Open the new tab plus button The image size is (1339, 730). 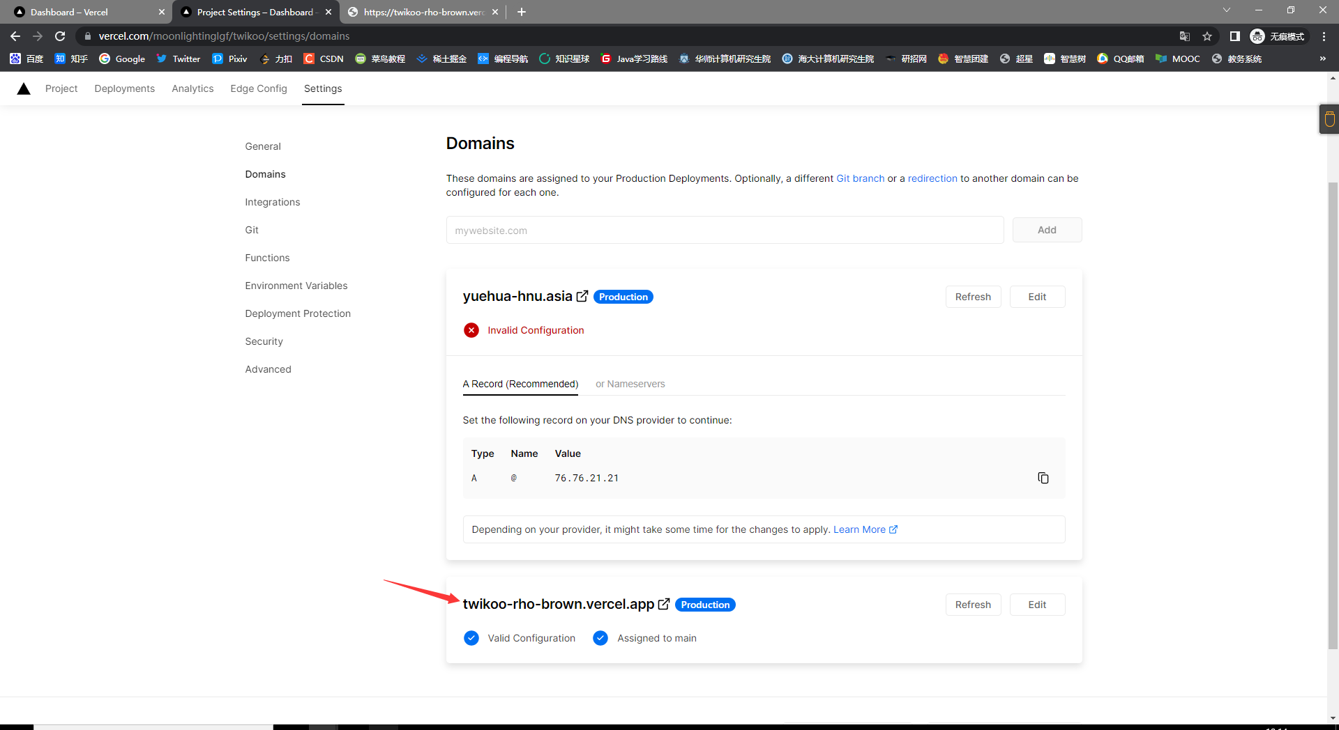click(522, 12)
